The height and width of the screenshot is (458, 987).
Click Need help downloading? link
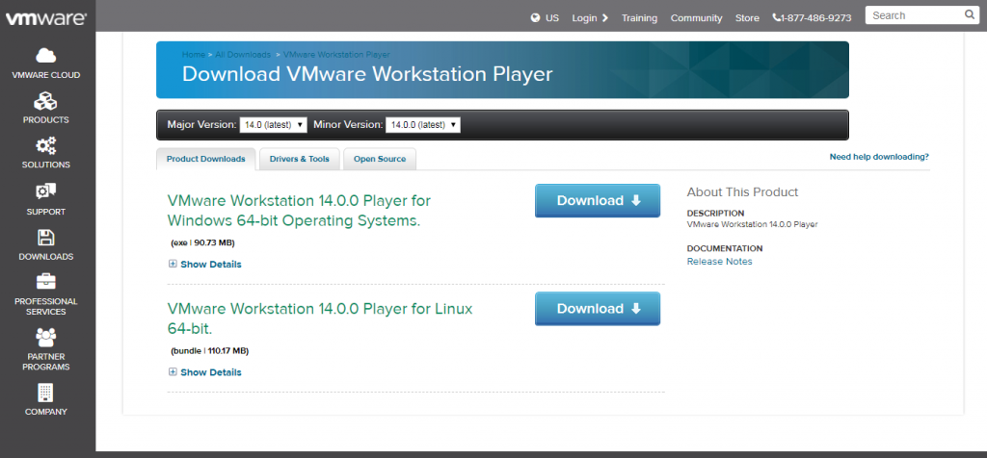(x=879, y=157)
